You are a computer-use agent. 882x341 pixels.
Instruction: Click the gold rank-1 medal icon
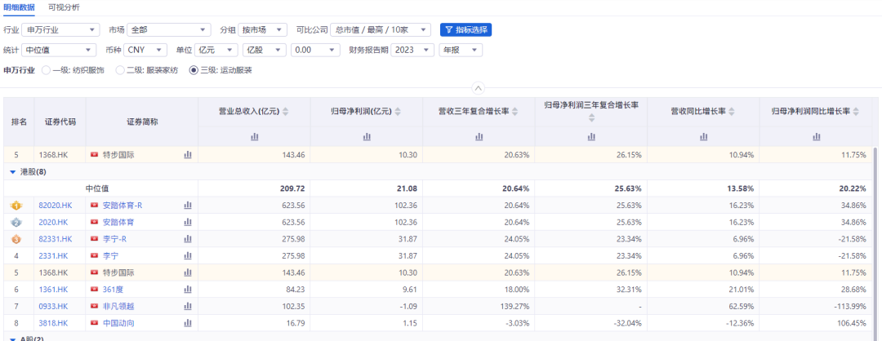[16, 206]
